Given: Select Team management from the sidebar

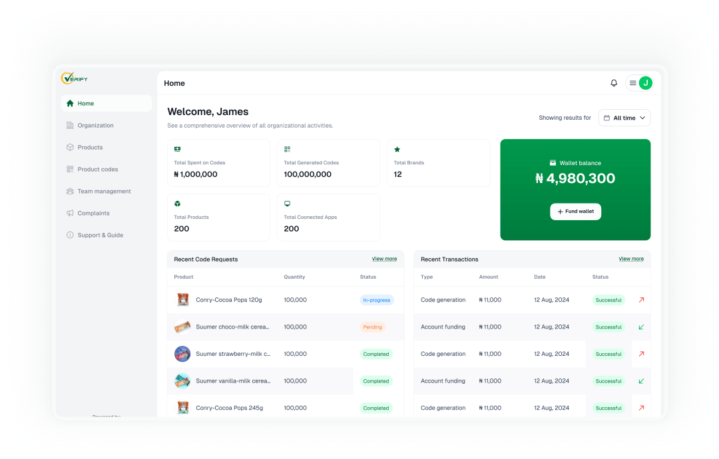Looking at the screenshot, I should [104, 192].
